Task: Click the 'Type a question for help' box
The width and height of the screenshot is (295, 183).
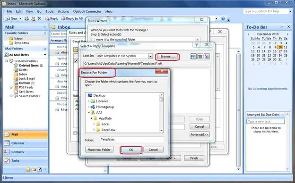Action: coord(266,11)
